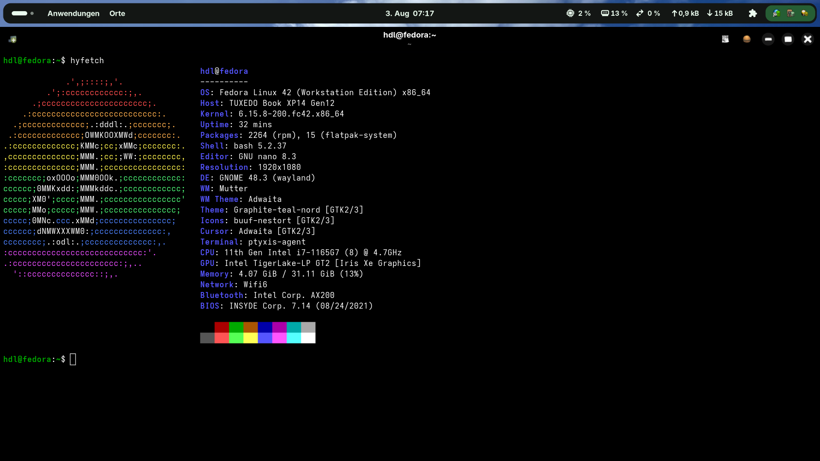Open the burger menu in the terminal header
The width and height of the screenshot is (820, 461).
(747, 39)
